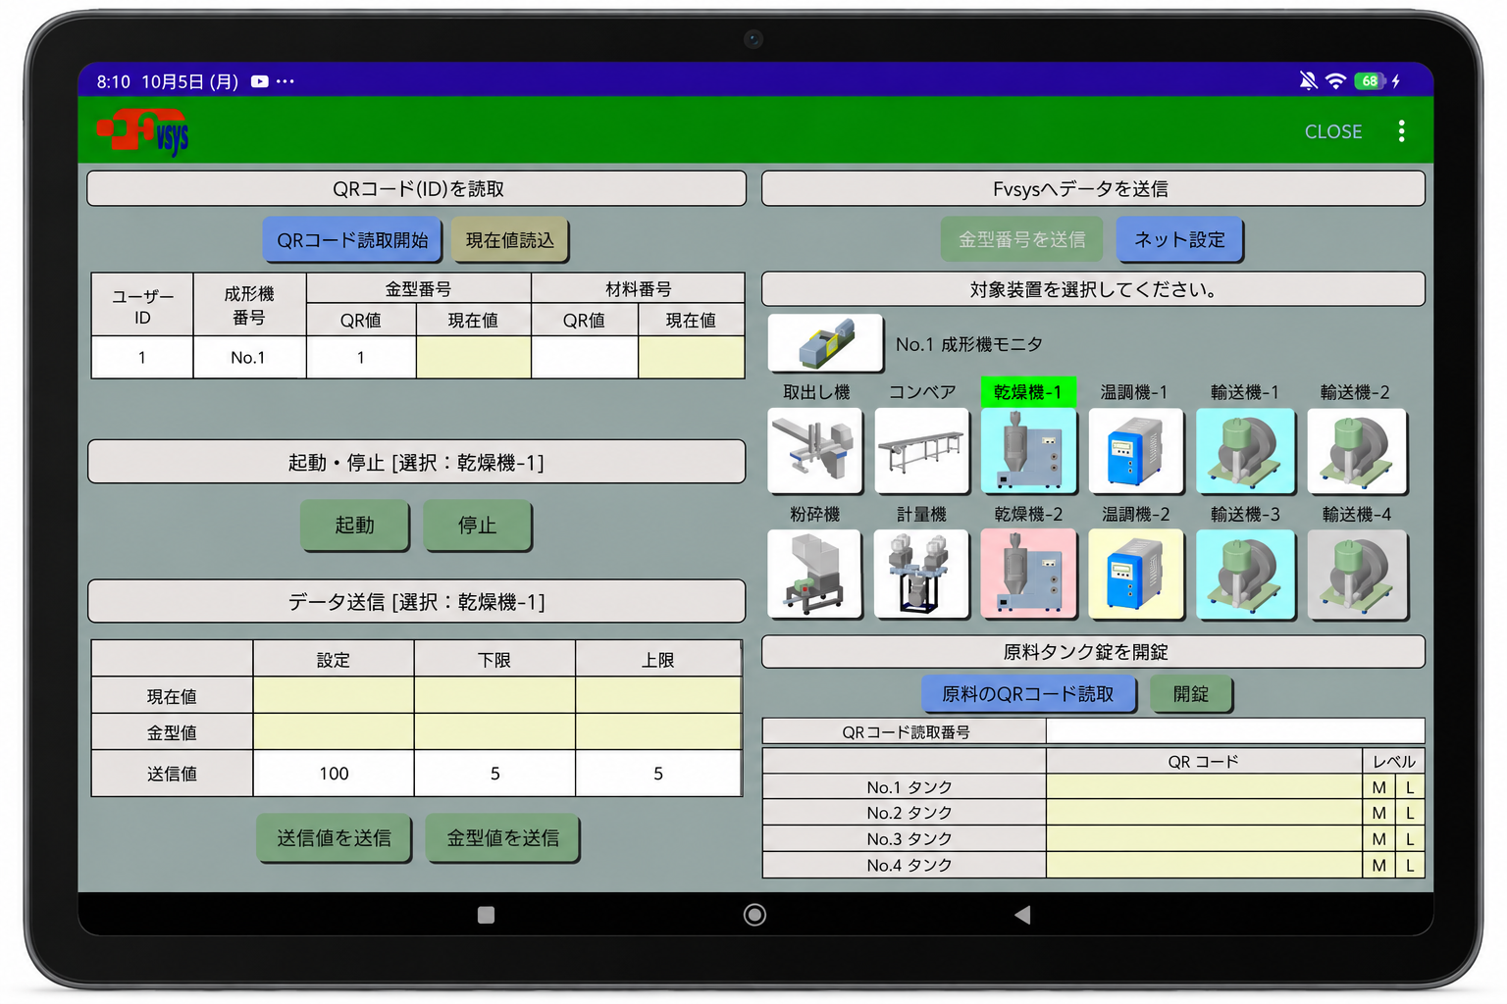
Task: Select the 取出し機 device icon
Action: [815, 451]
